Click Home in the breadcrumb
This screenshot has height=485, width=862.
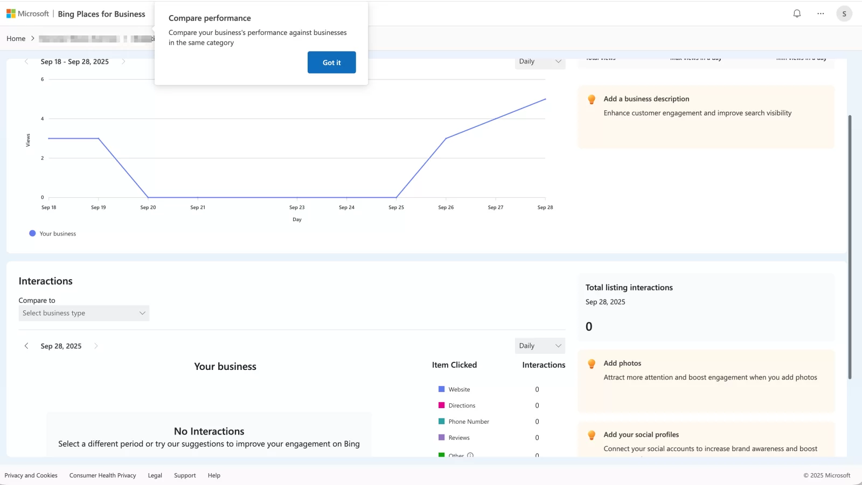click(16, 39)
